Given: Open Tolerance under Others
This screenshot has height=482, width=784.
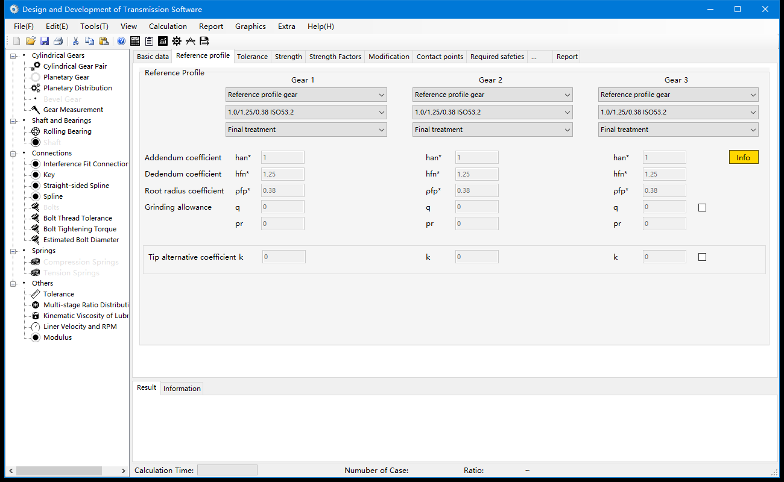Looking at the screenshot, I should pyautogui.click(x=58, y=294).
